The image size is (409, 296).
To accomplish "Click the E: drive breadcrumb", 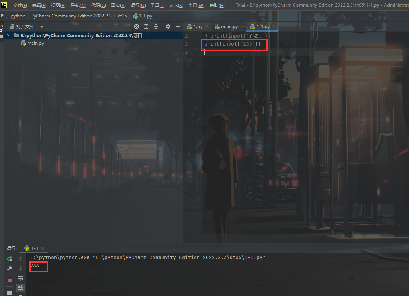I will coord(3,16).
